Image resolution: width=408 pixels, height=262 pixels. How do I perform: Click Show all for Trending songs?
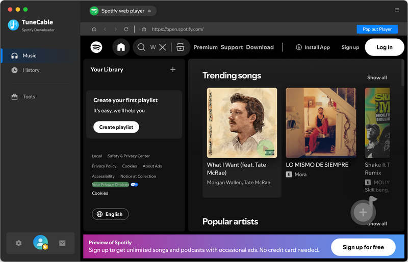click(x=377, y=78)
